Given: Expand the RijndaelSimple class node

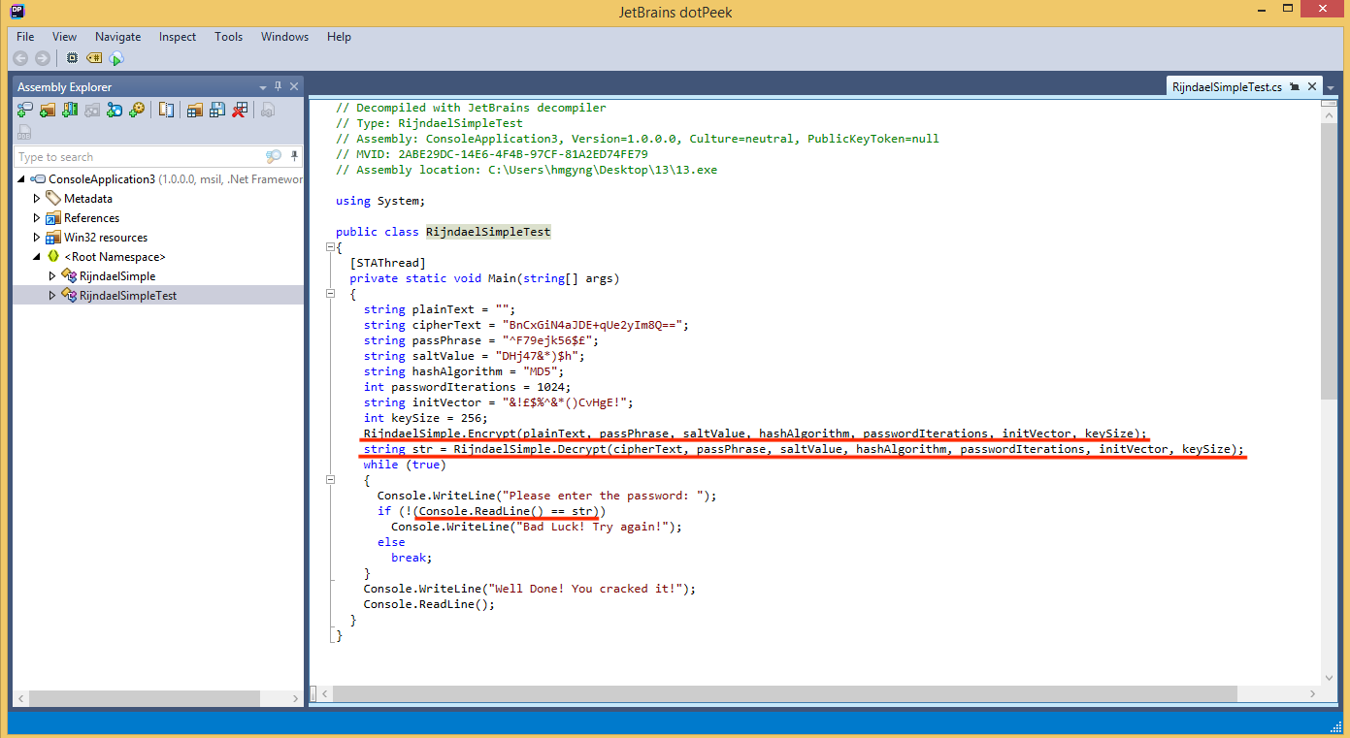Looking at the screenshot, I should pyautogui.click(x=52, y=276).
